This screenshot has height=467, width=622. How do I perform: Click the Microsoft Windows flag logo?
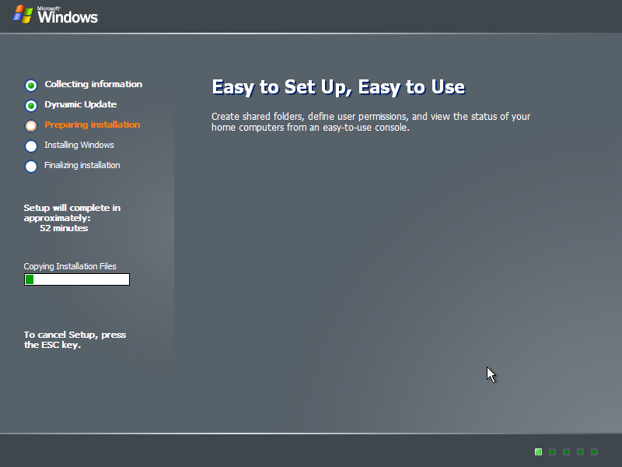click(23, 14)
